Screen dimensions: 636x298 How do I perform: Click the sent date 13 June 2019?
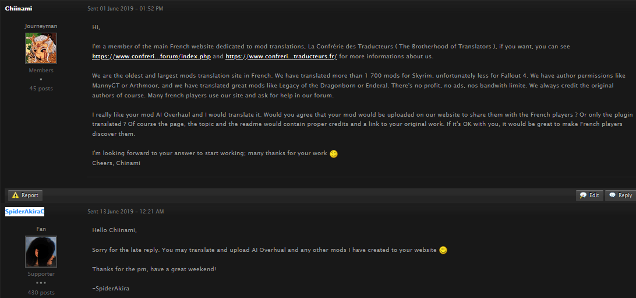click(126, 212)
